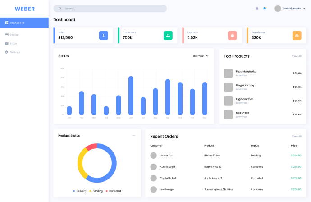
Task: Click the magnifier icon in search bar
Action: [60, 9]
